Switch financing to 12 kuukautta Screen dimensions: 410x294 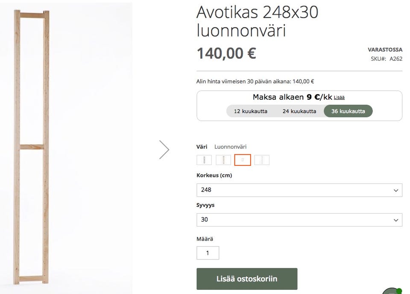coord(250,112)
